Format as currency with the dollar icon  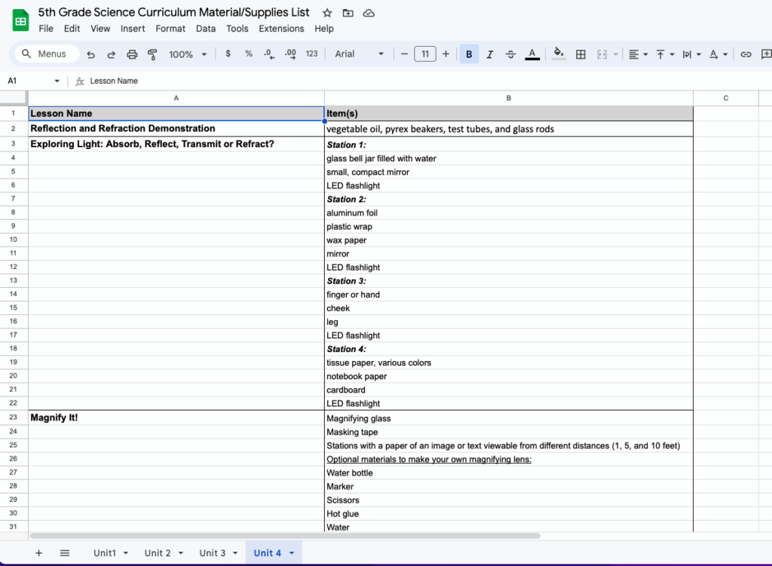click(228, 54)
